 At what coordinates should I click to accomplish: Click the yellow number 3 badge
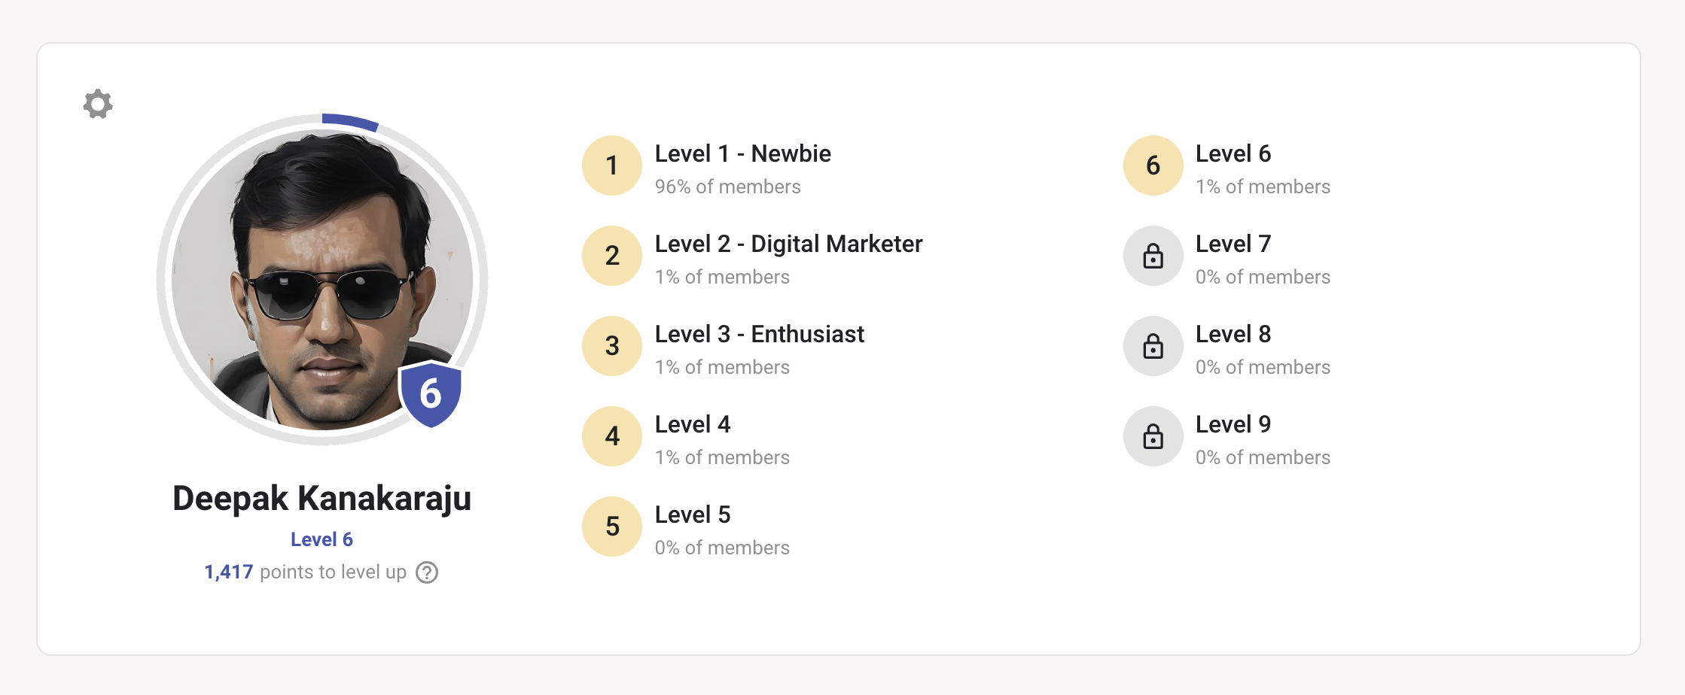612,346
